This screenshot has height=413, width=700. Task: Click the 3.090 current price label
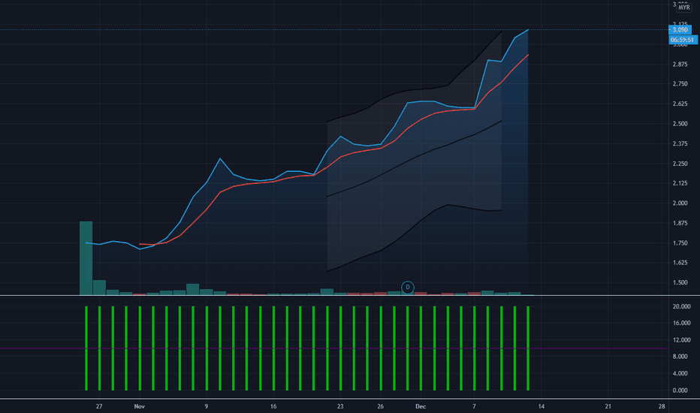pos(680,30)
